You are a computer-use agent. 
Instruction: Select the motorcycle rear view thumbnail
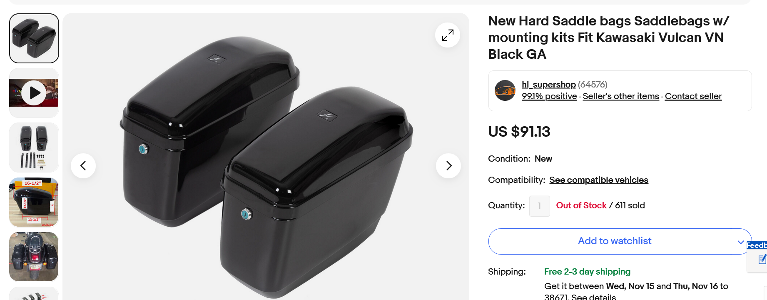pos(34,257)
